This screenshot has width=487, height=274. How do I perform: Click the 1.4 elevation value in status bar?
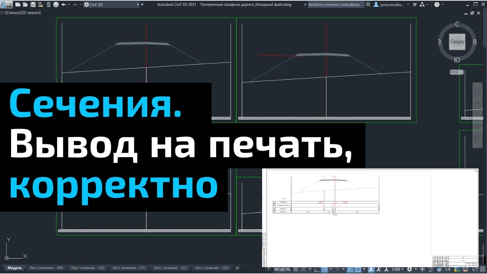[447, 269]
